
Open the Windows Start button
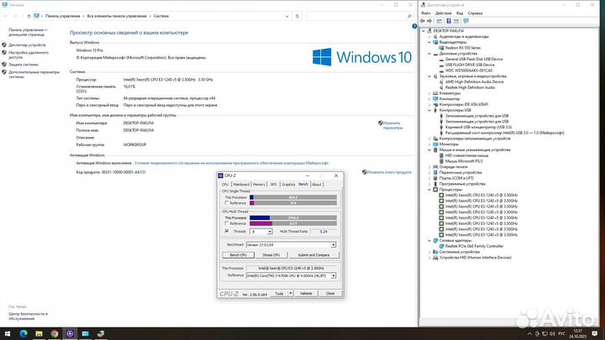(8, 333)
